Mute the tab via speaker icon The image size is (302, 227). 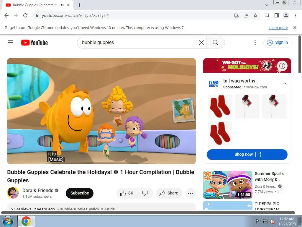62,5
